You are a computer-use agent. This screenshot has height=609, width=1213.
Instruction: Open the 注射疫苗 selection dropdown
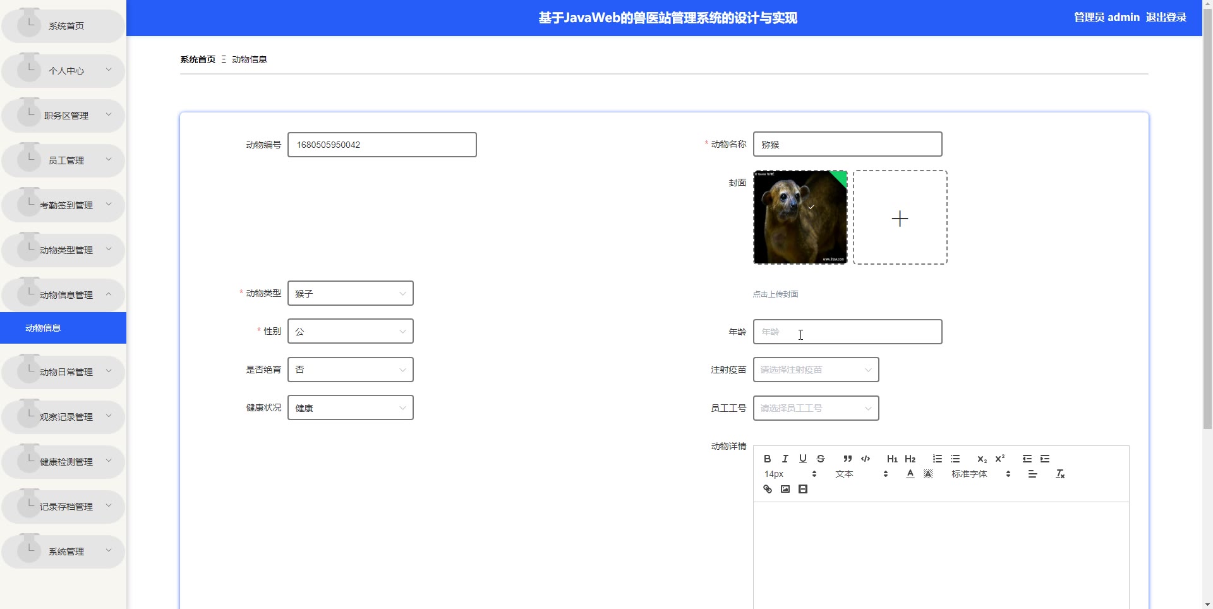816,370
